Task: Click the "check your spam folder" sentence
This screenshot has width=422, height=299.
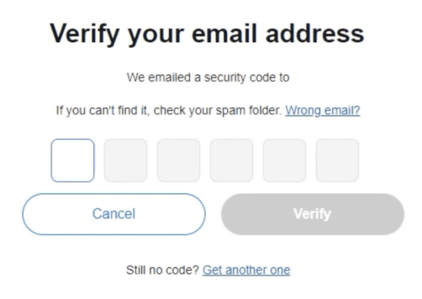Action: (169, 111)
